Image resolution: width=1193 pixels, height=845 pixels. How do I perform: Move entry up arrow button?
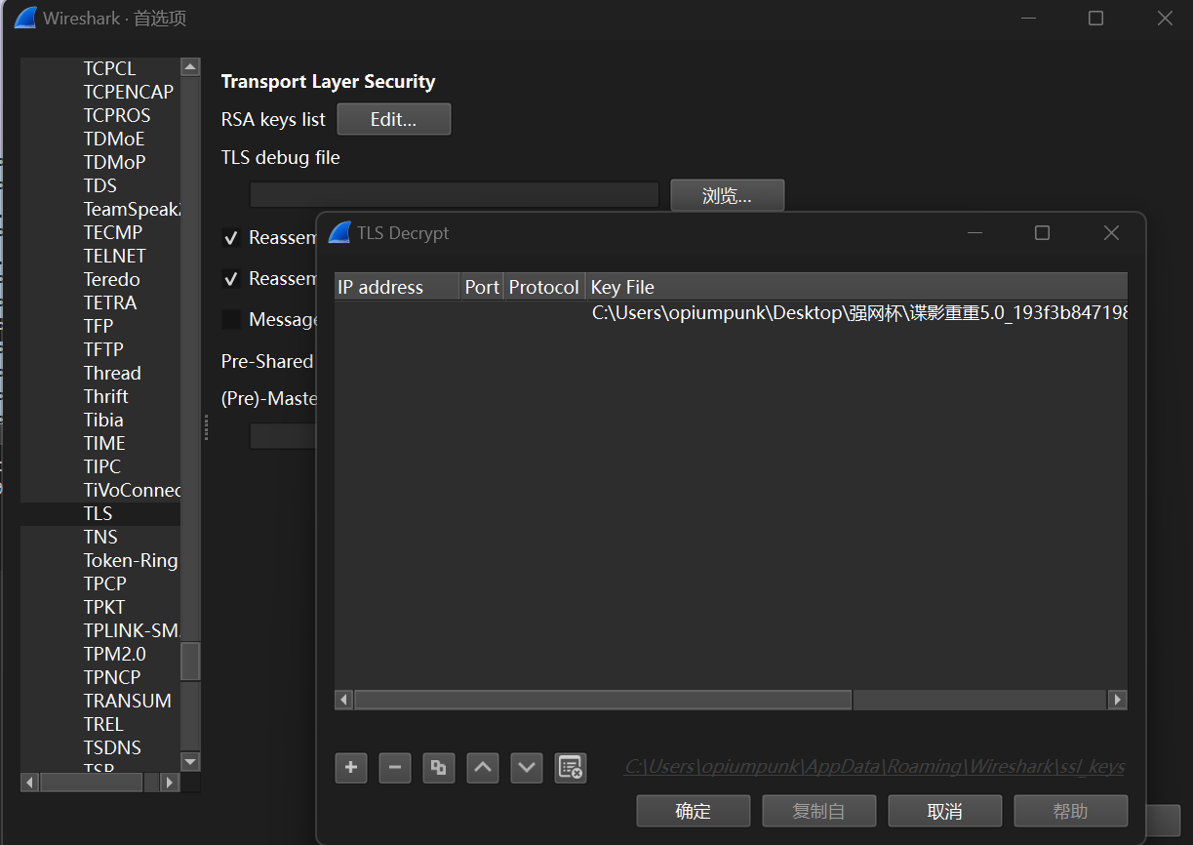pos(483,768)
